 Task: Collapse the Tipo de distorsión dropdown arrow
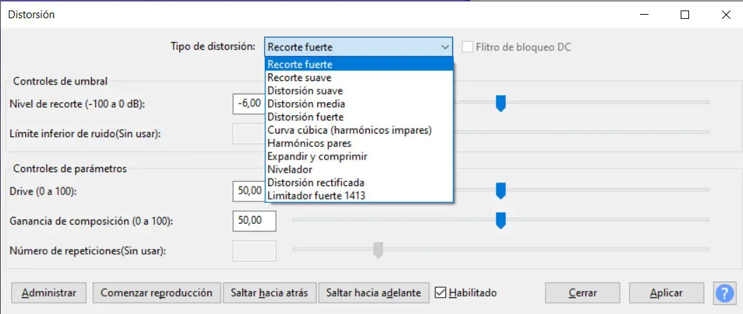(445, 48)
